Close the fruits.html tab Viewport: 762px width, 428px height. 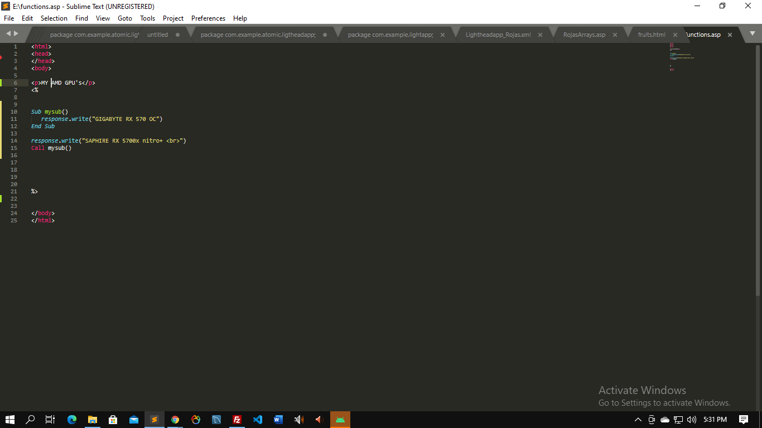675,35
